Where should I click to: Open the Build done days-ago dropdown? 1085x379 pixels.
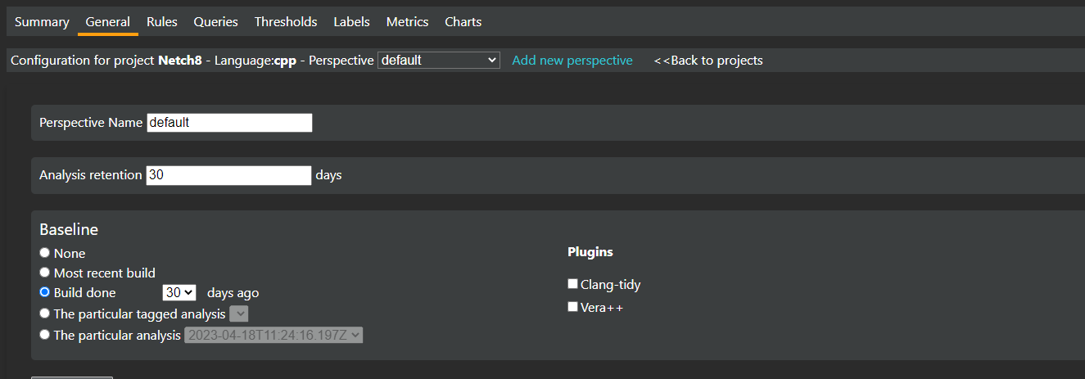[179, 293]
